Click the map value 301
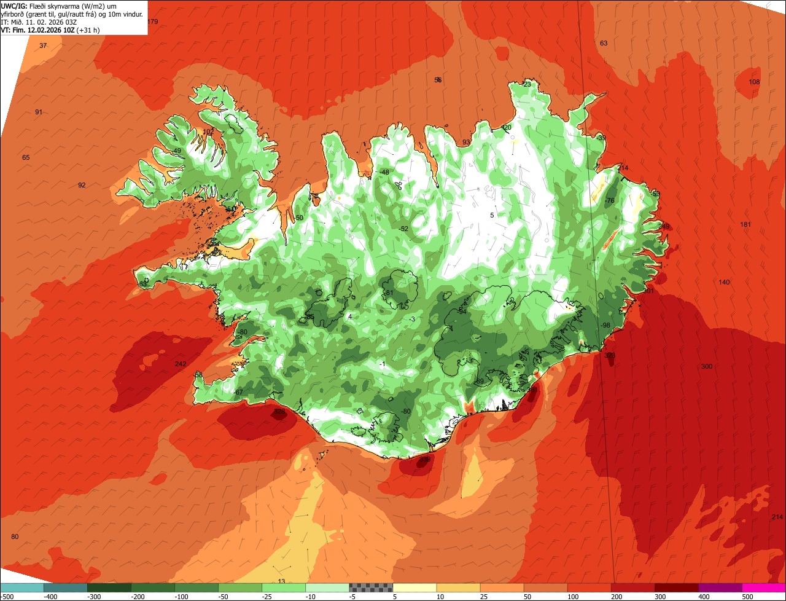Viewport: 786px width, 601px height. pyautogui.click(x=648, y=291)
